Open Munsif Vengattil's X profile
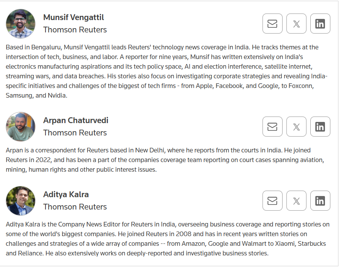The height and width of the screenshot is (267, 340). pyautogui.click(x=296, y=24)
